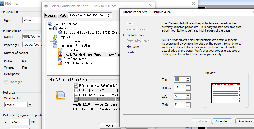Click the Graphics node icon

tap(56, 37)
